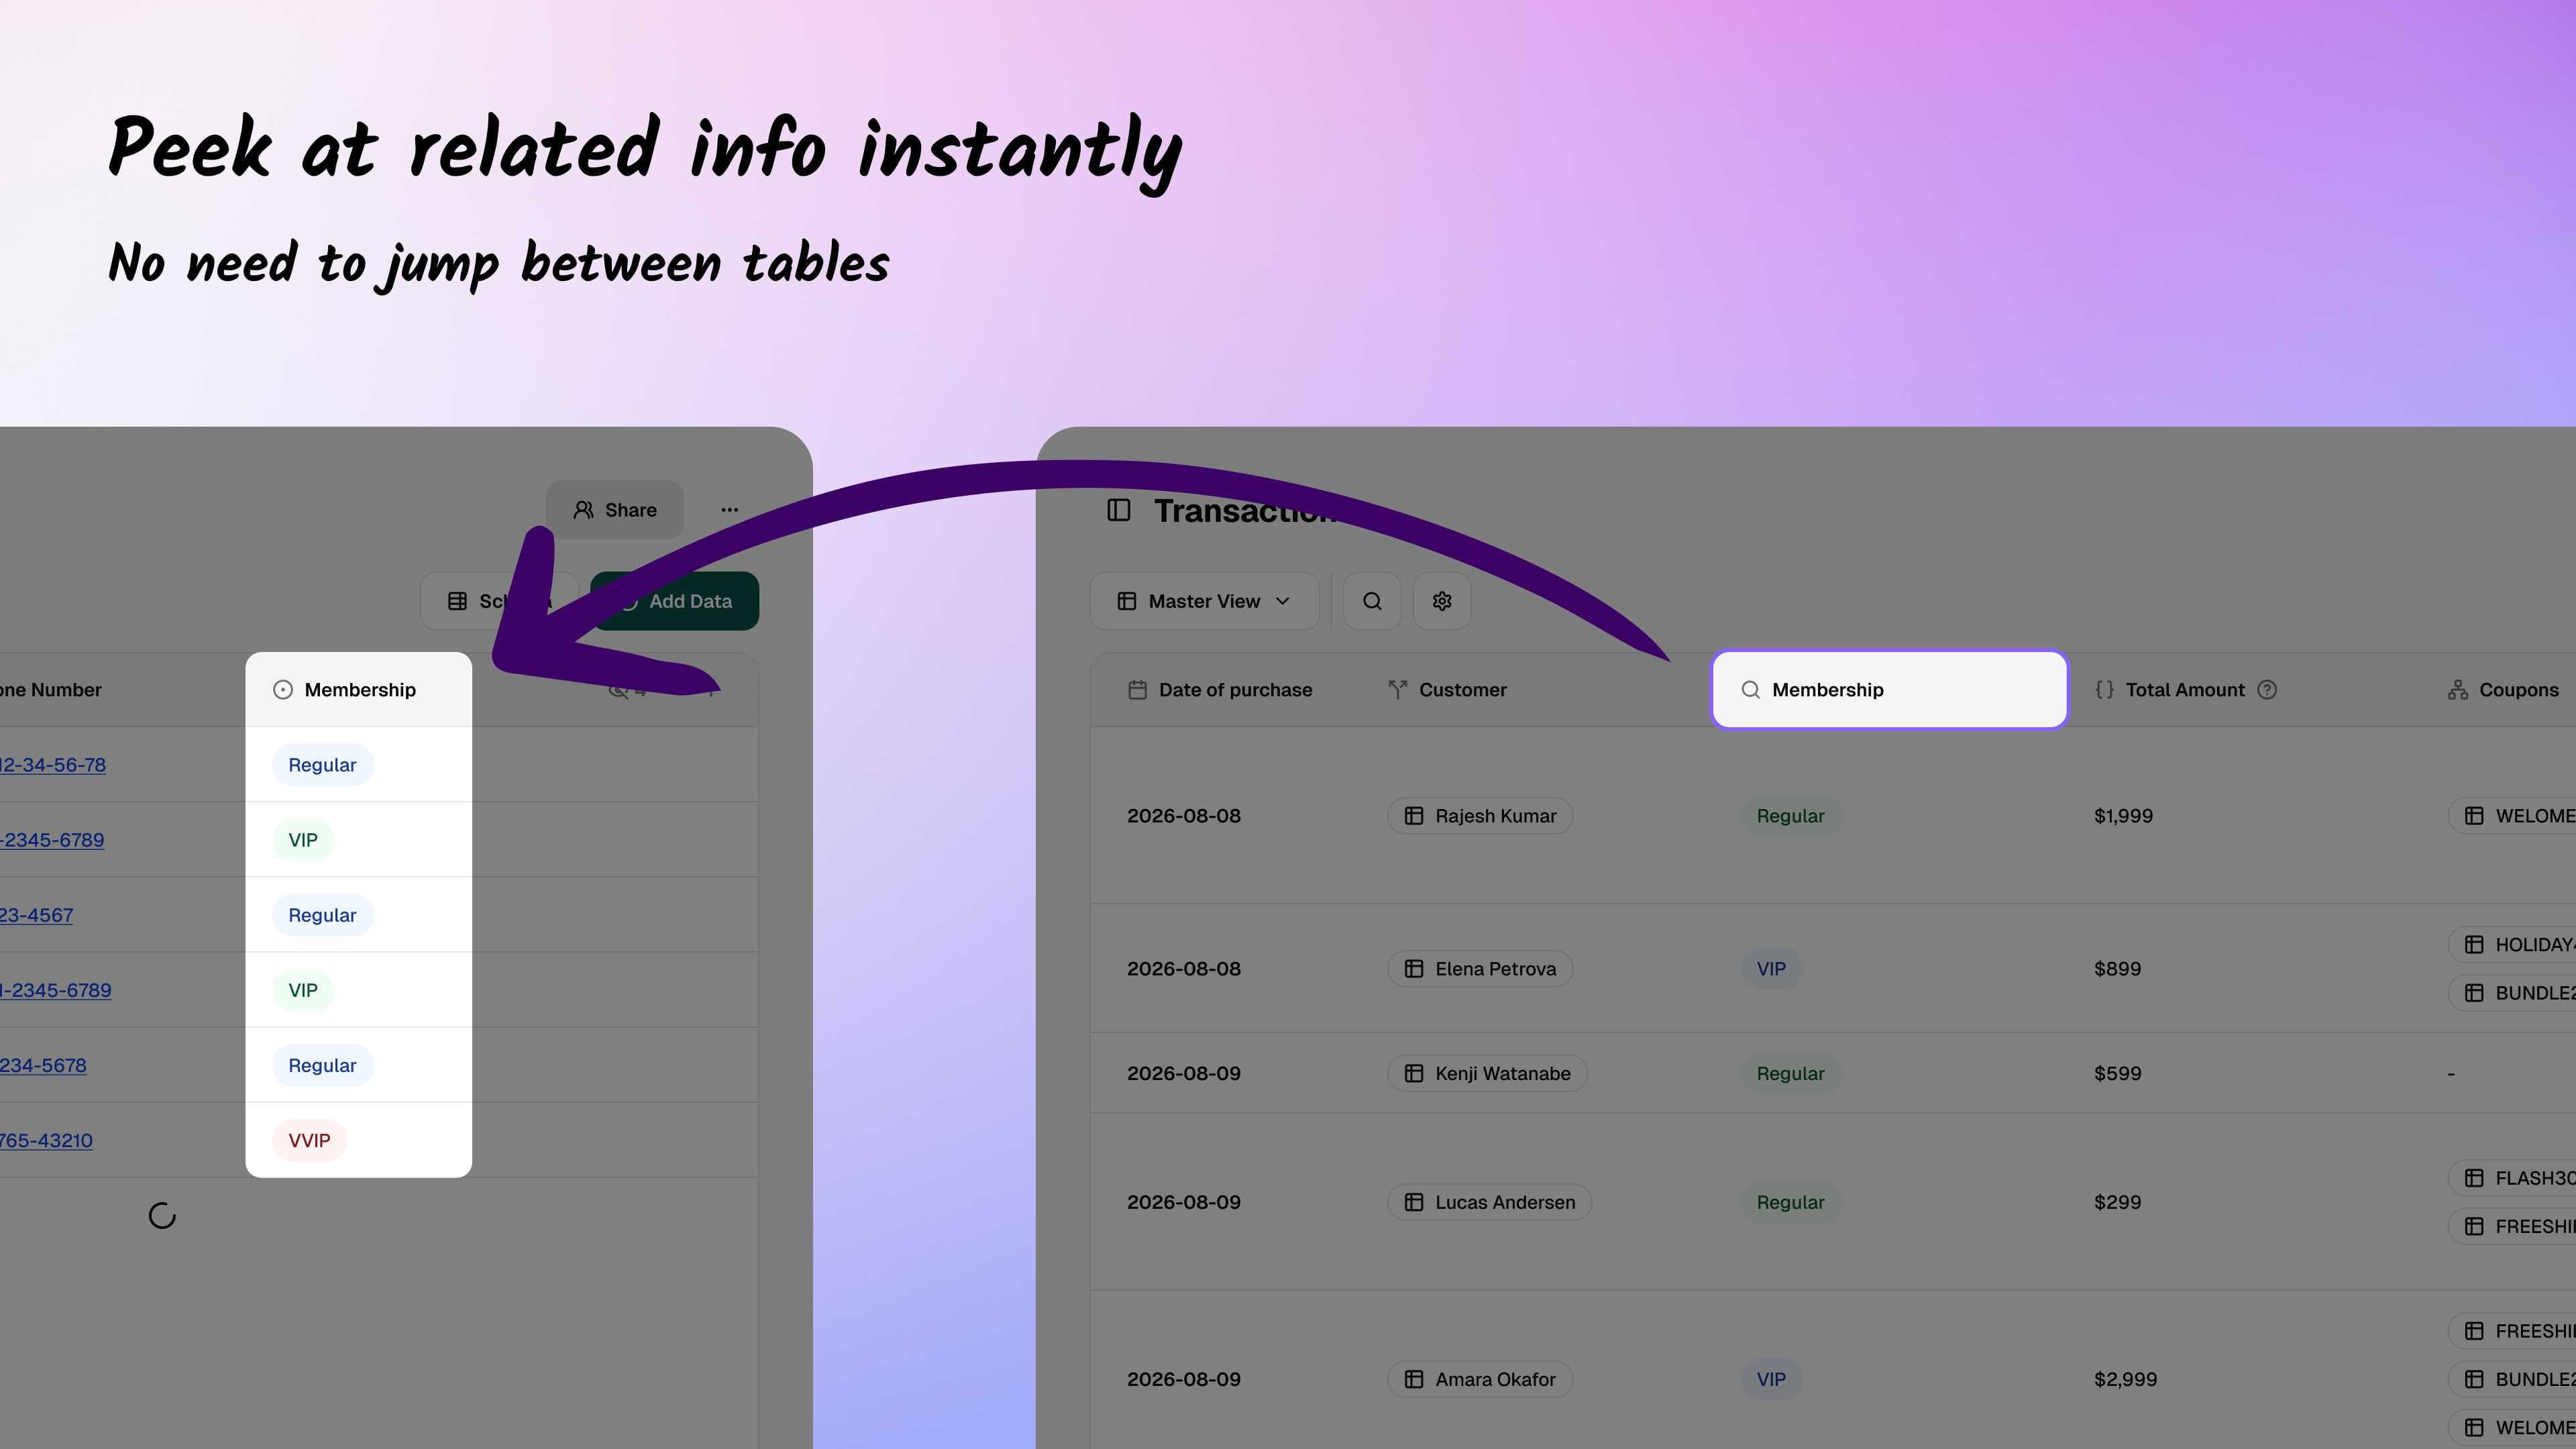The image size is (2576, 1449).
Task: Click the search icon in Transactions toolbar
Action: coord(1372,601)
